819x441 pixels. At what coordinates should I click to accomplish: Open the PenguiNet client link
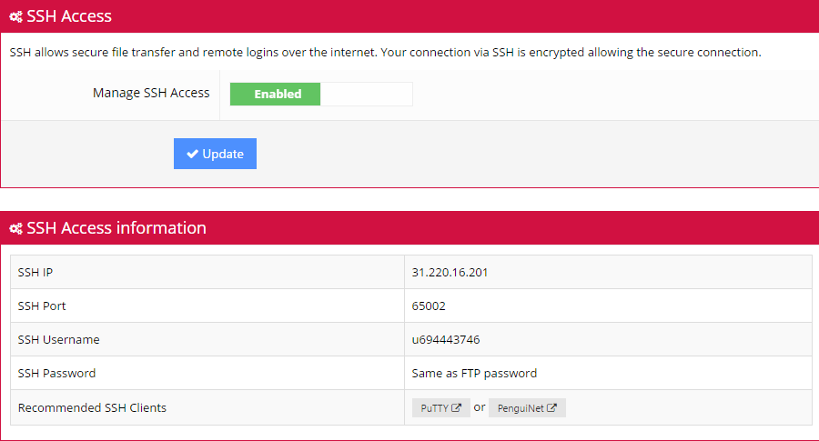click(527, 407)
